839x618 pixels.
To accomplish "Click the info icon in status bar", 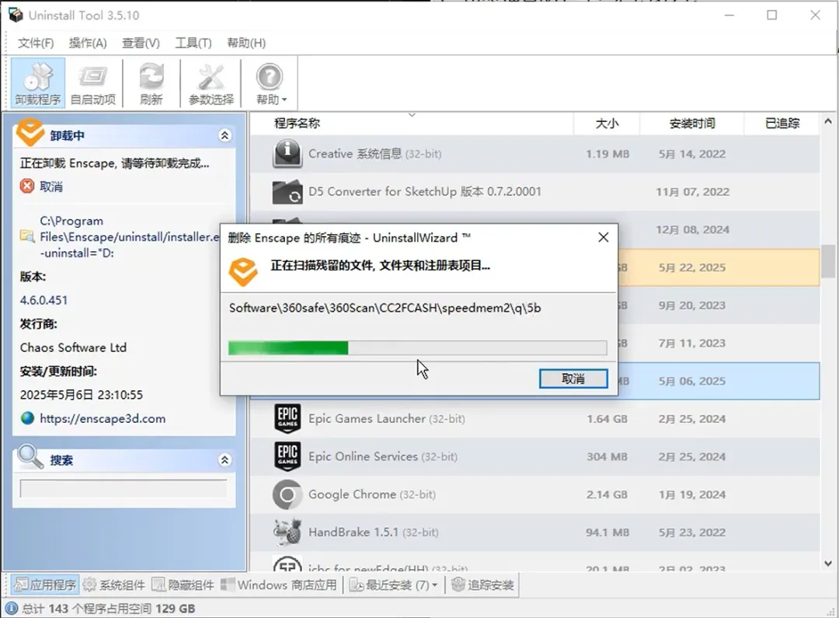I will point(11,609).
